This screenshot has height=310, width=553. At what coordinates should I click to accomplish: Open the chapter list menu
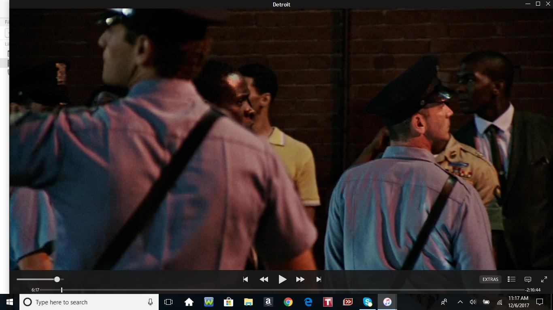511,279
